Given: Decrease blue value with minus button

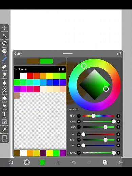Looking at the screenshot, I should pos(79,146).
